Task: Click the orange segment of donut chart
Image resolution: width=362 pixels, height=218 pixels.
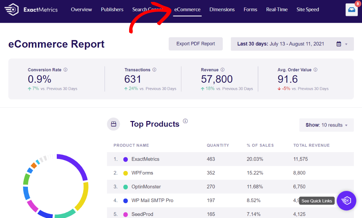Action: pyautogui.click(x=34, y=165)
